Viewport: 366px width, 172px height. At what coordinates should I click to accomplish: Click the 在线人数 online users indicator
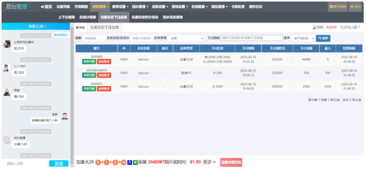click(x=351, y=27)
